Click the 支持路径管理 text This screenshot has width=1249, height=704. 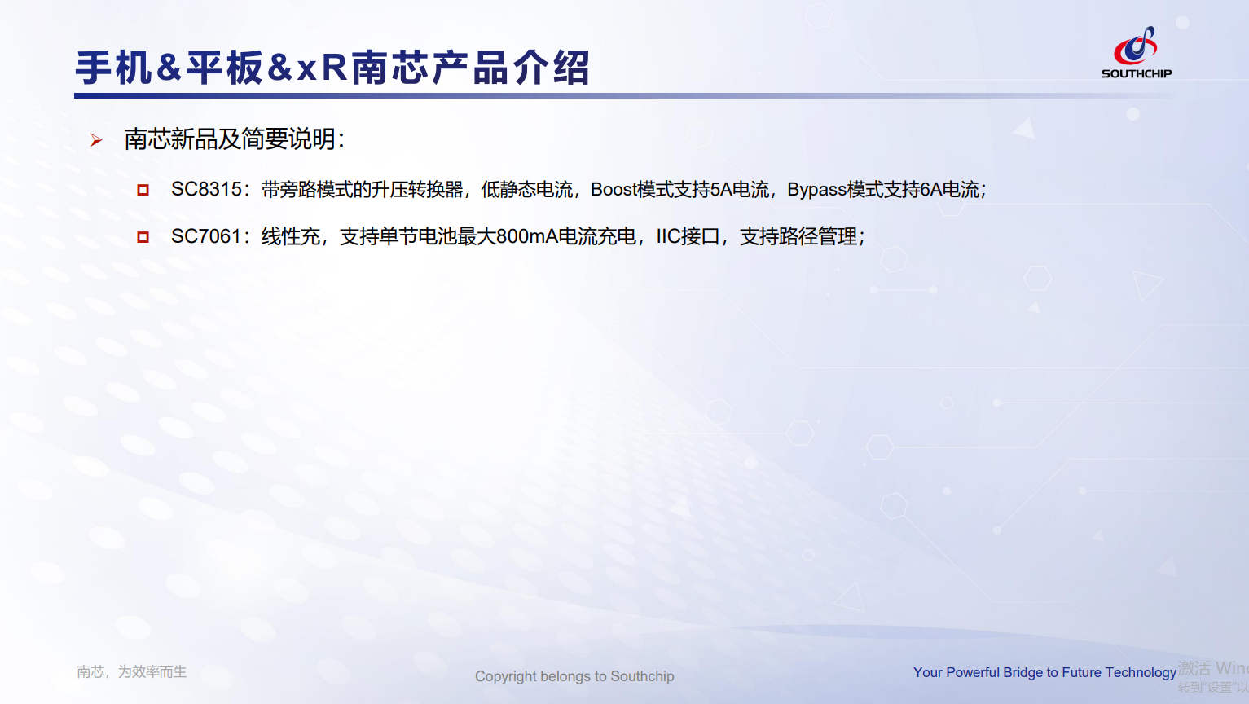point(798,237)
